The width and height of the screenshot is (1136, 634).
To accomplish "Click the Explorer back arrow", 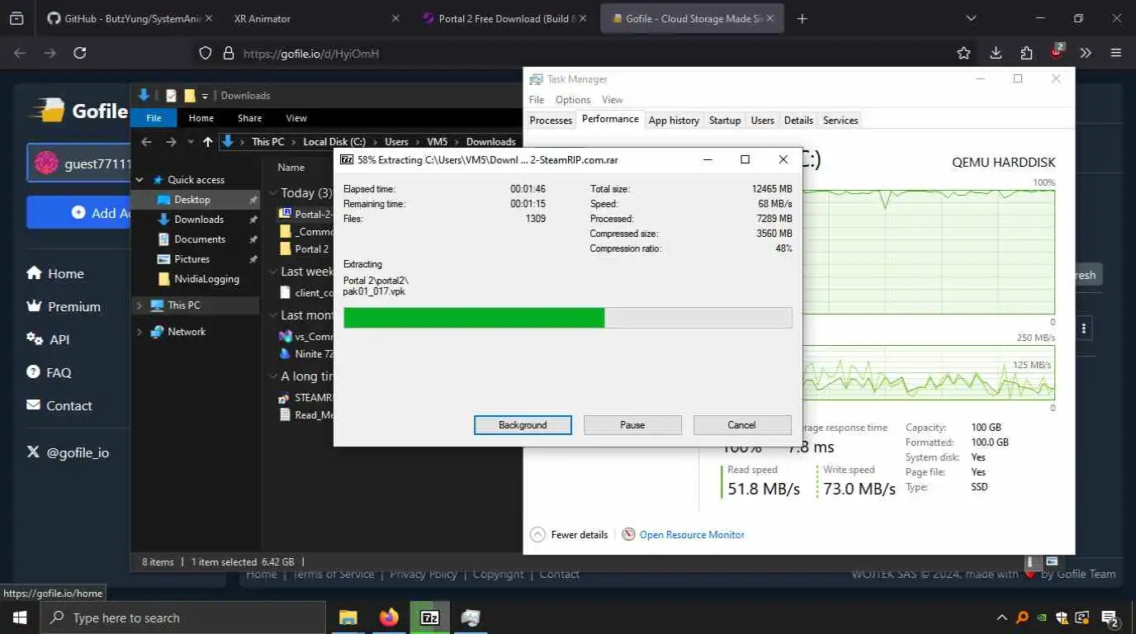I will pos(146,142).
